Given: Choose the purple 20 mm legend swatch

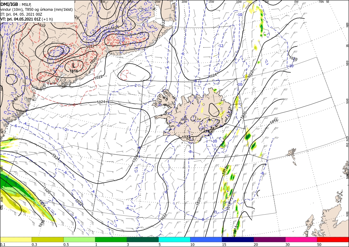Looking at the screenshot, I should [269, 239].
